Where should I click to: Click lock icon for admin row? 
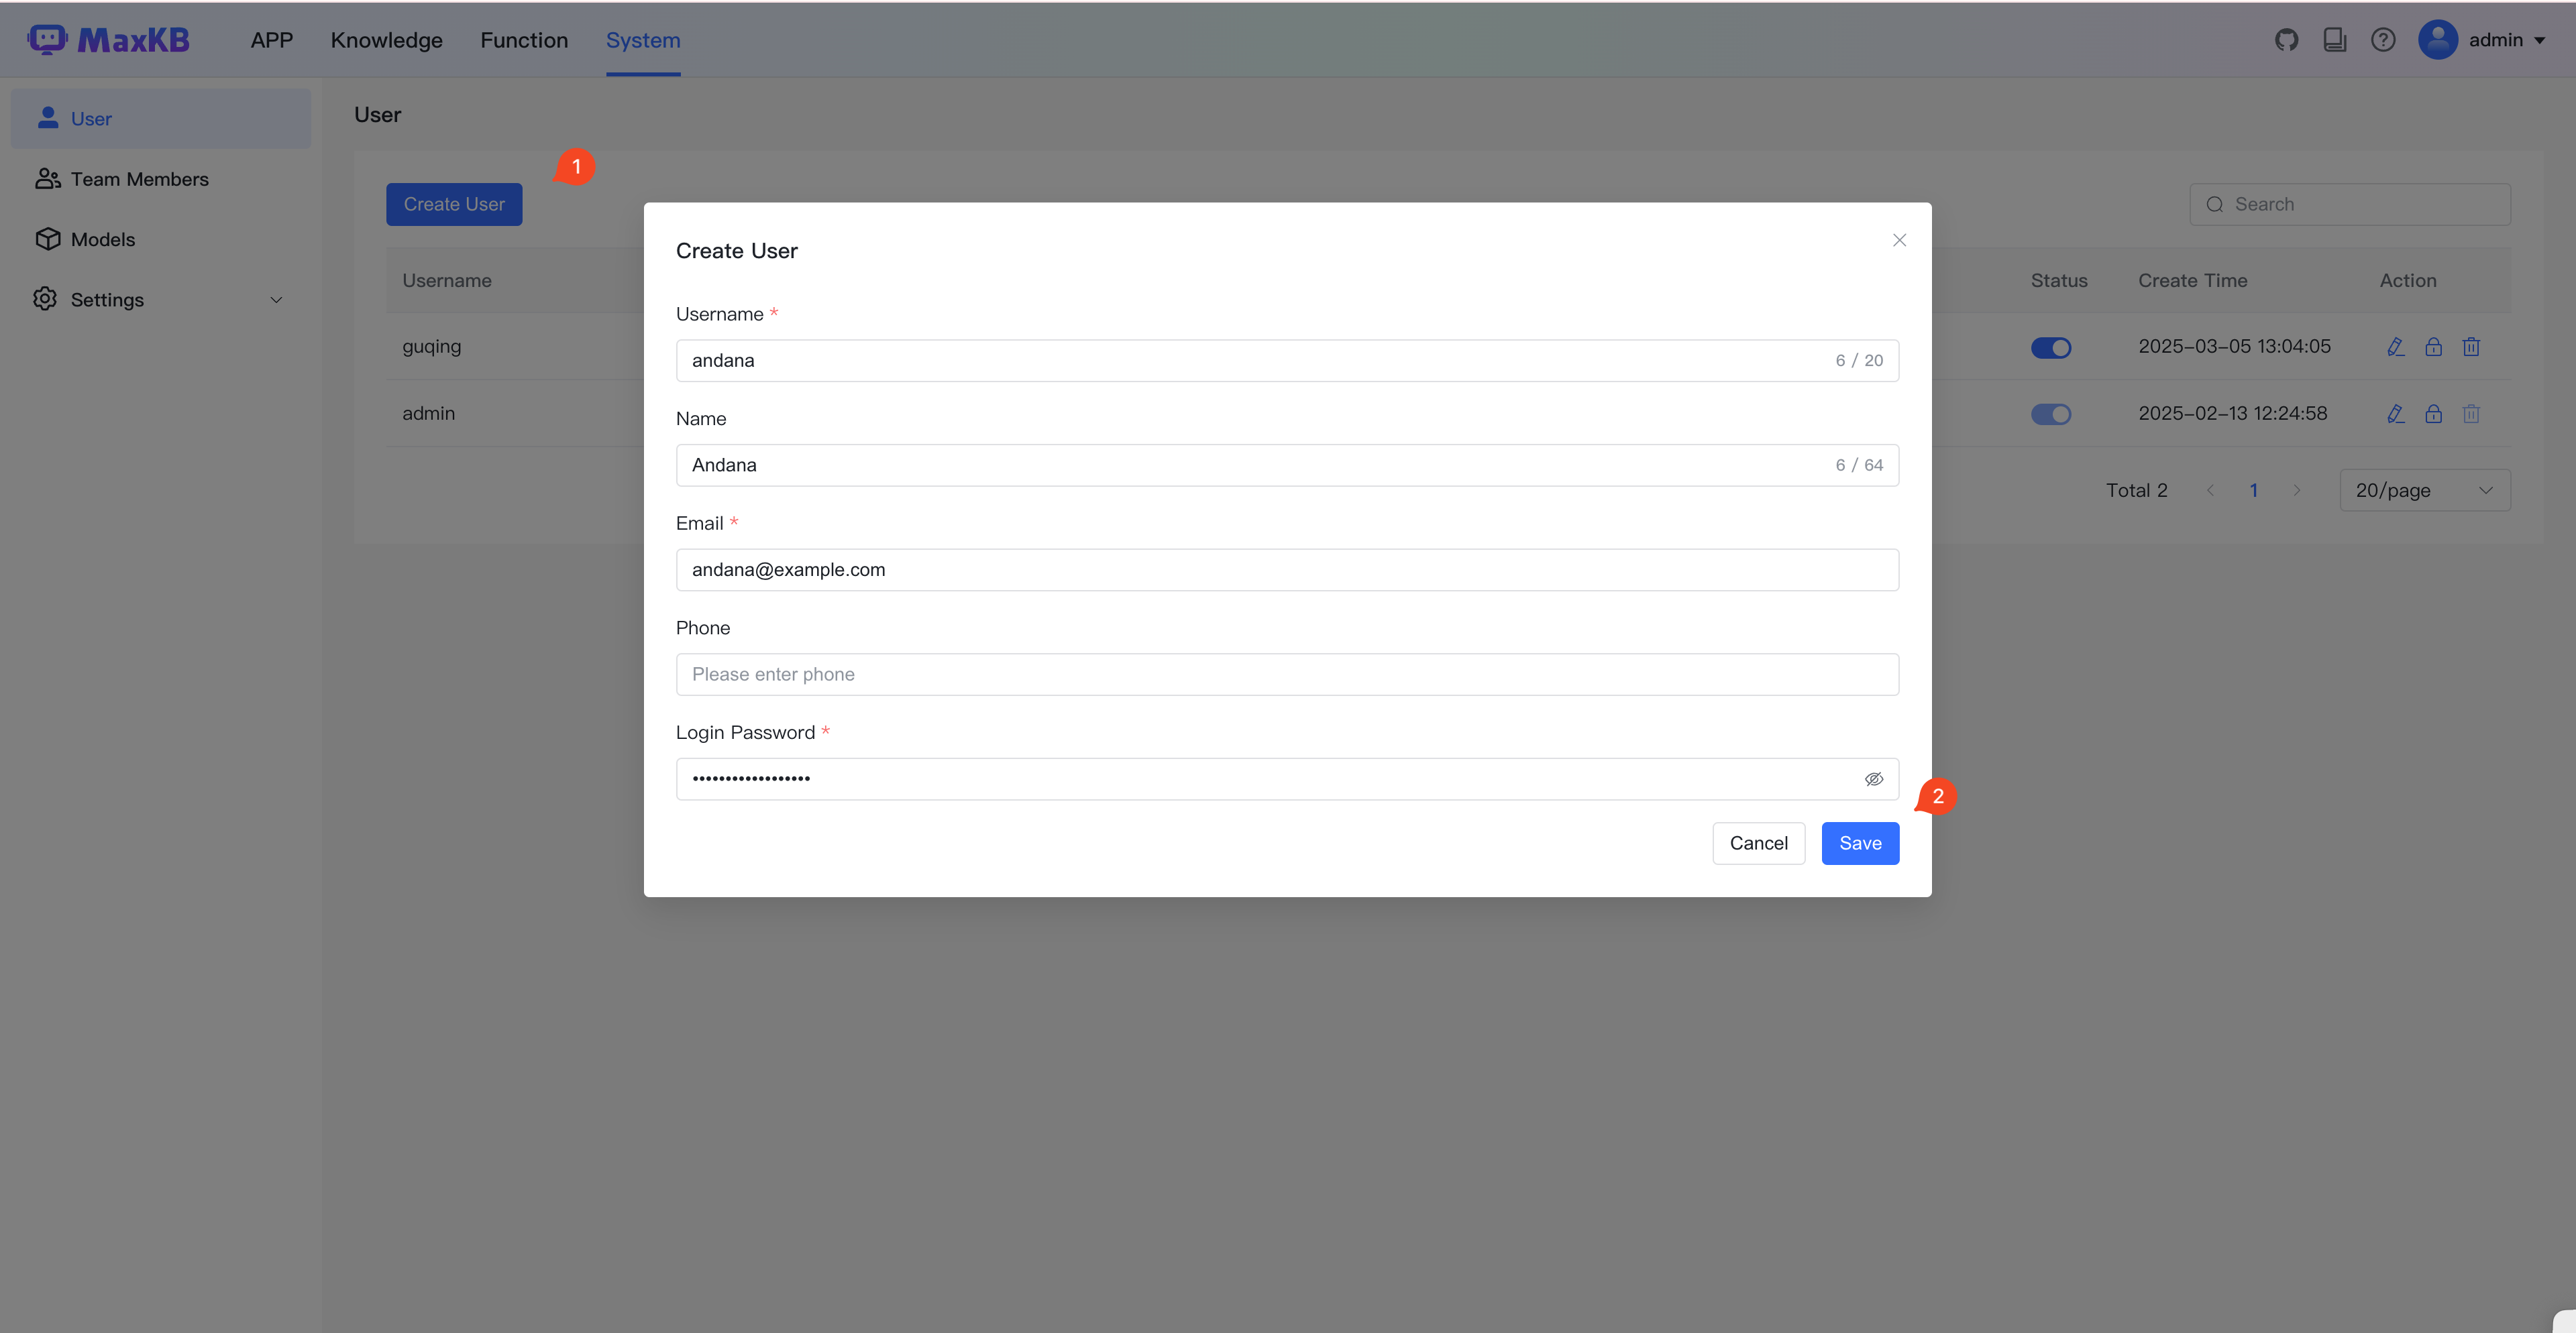(2433, 414)
